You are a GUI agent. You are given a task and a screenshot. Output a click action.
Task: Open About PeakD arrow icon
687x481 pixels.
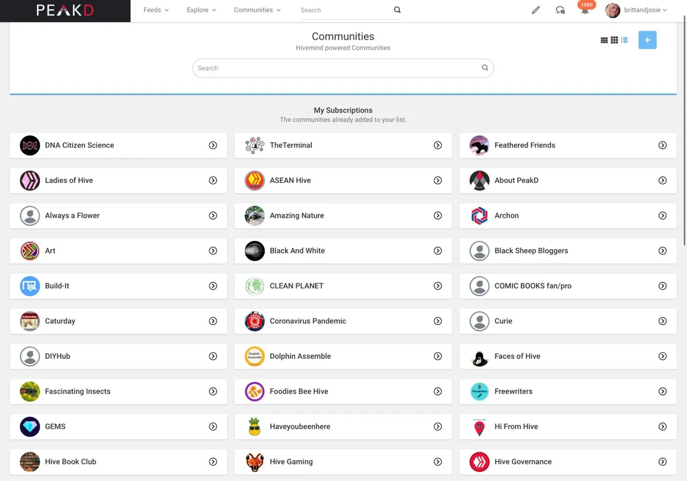663,181
